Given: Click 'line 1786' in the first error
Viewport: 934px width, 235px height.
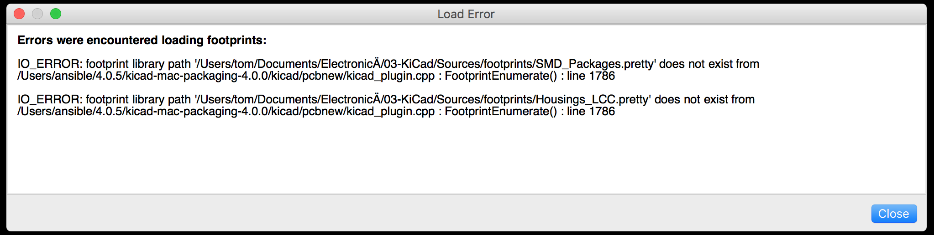Looking at the screenshot, I should pyautogui.click(x=591, y=76).
